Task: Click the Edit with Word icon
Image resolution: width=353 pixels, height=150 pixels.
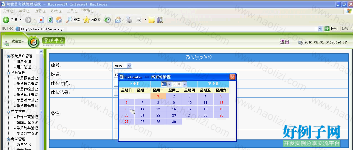Action: pos(139,20)
